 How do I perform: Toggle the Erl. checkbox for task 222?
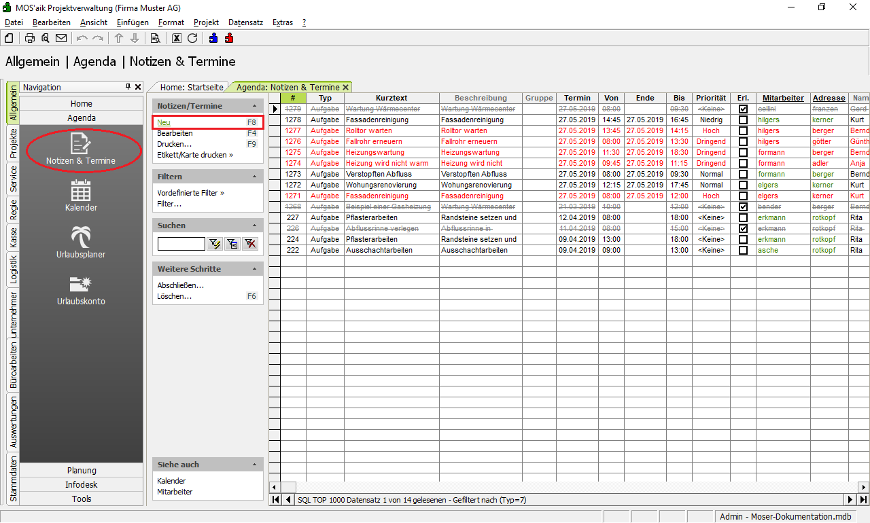tap(743, 250)
